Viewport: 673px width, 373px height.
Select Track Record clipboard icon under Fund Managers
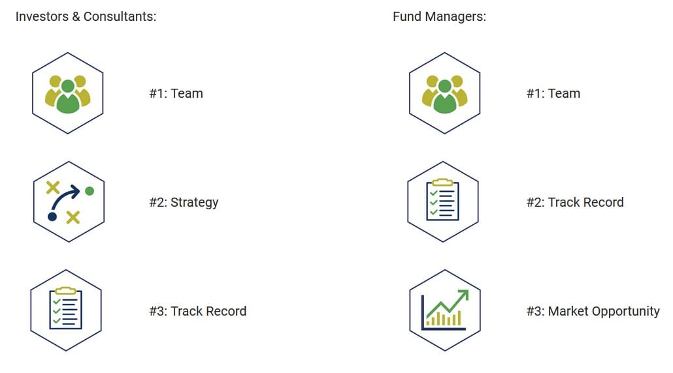tap(442, 202)
